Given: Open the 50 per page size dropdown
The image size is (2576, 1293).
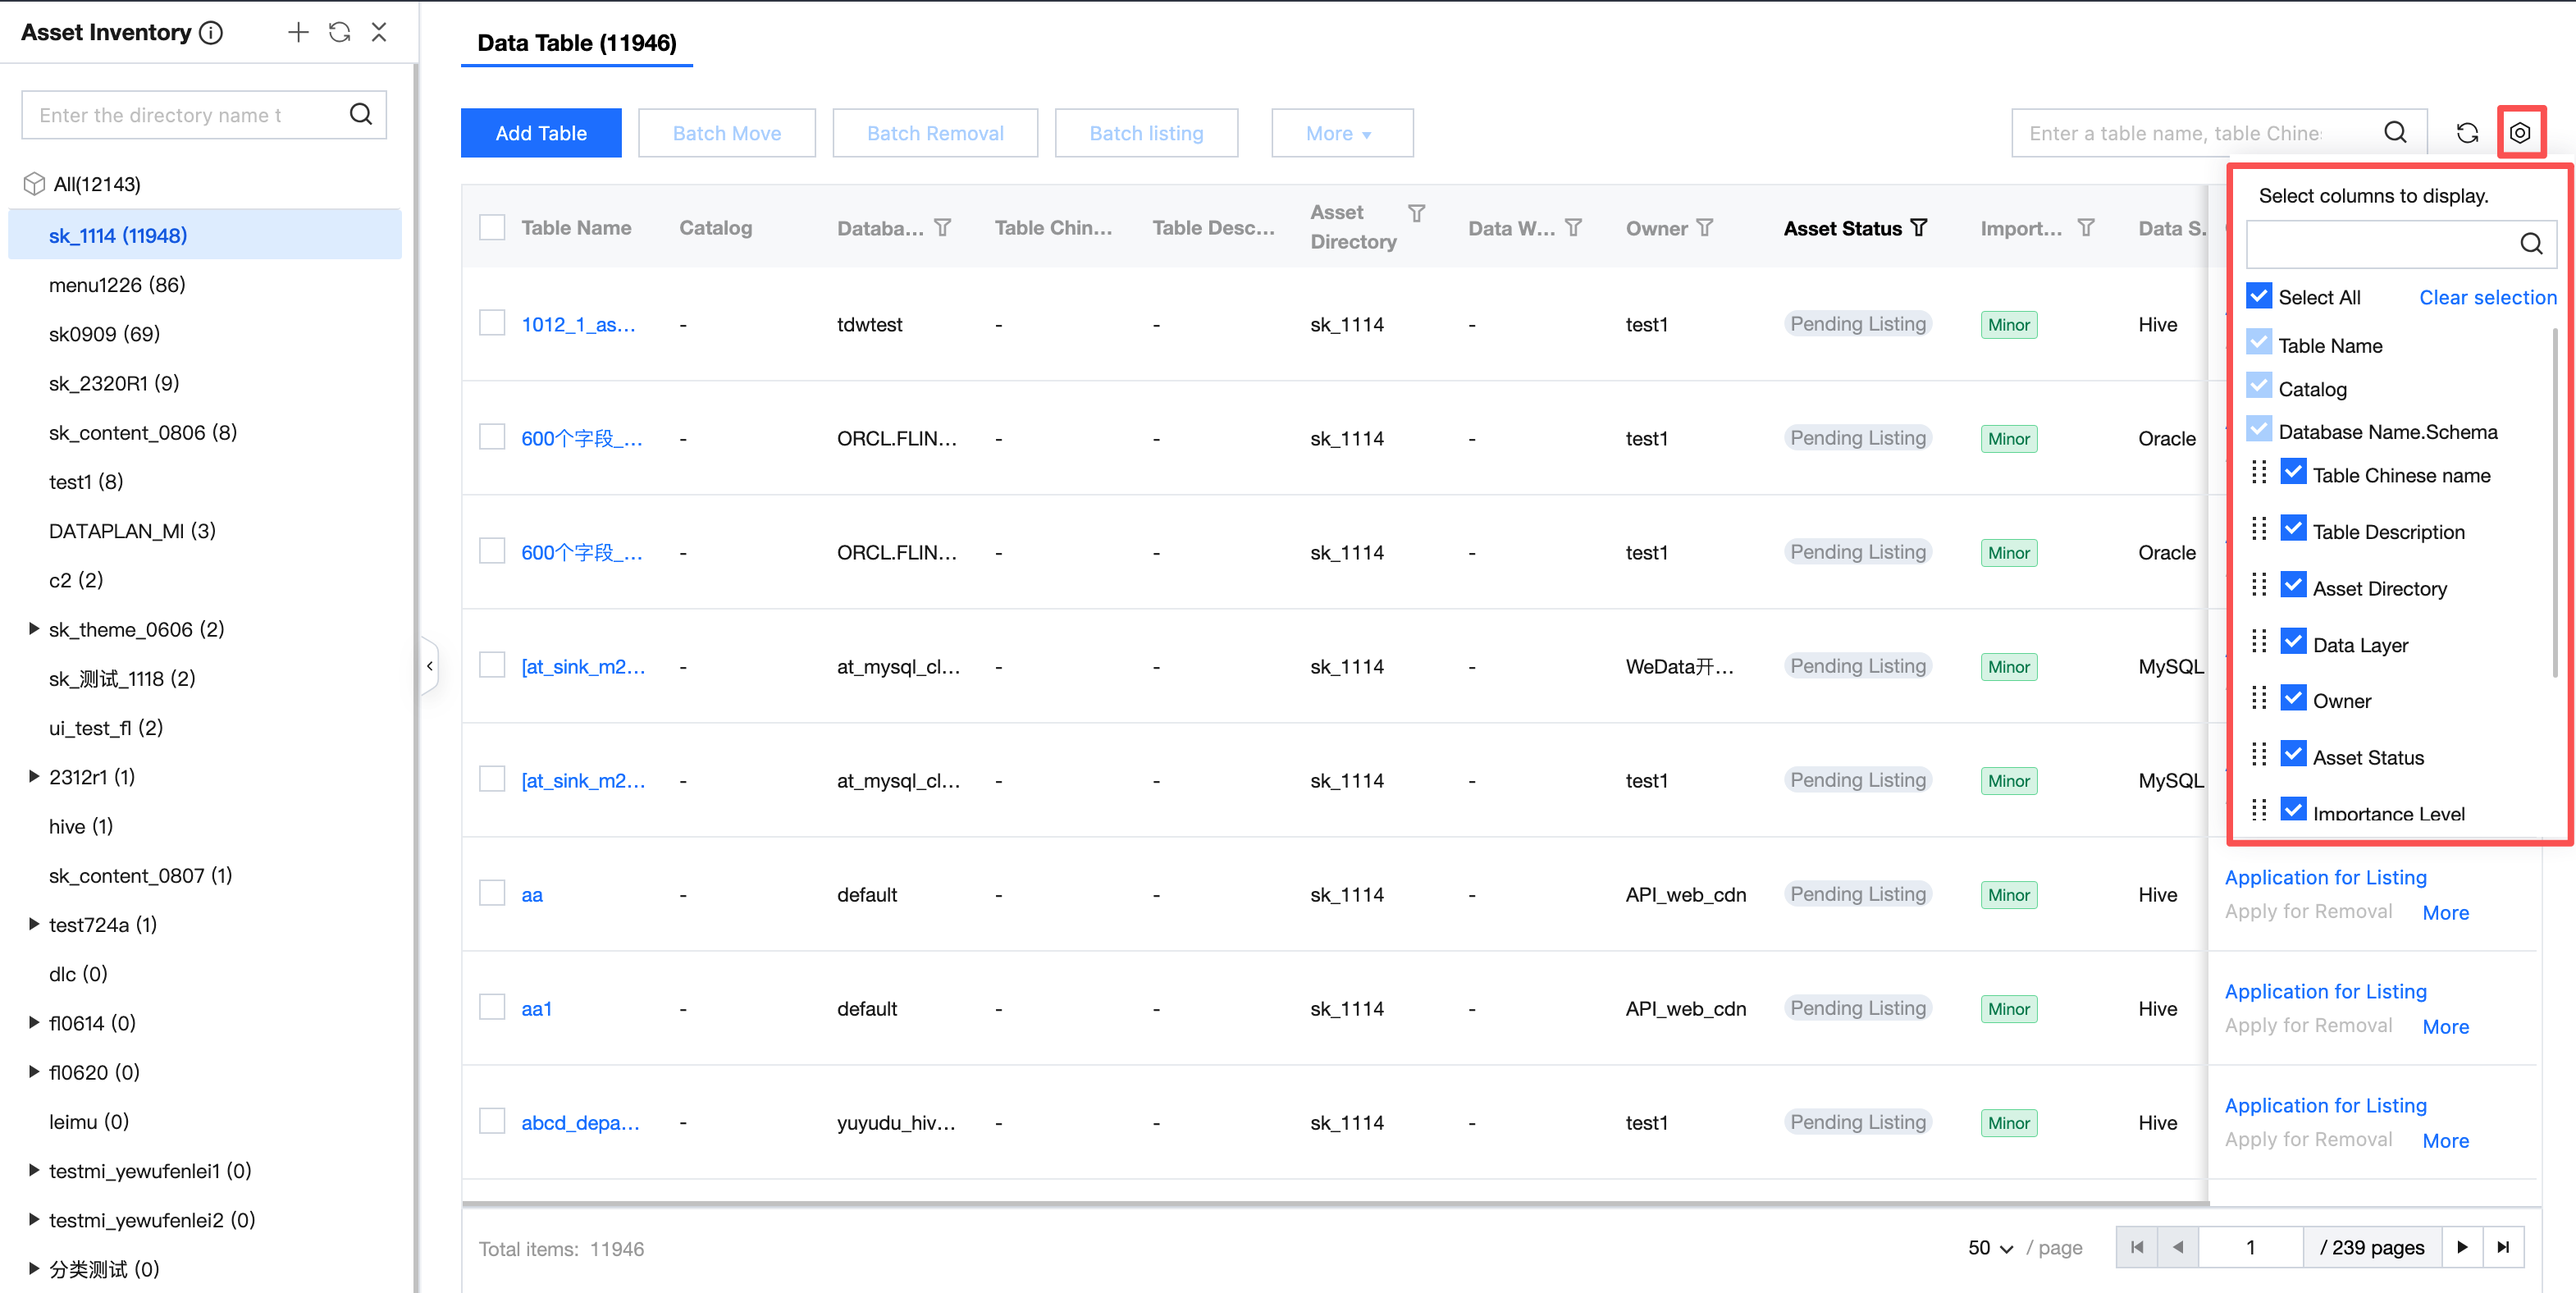Looking at the screenshot, I should pos(1990,1247).
